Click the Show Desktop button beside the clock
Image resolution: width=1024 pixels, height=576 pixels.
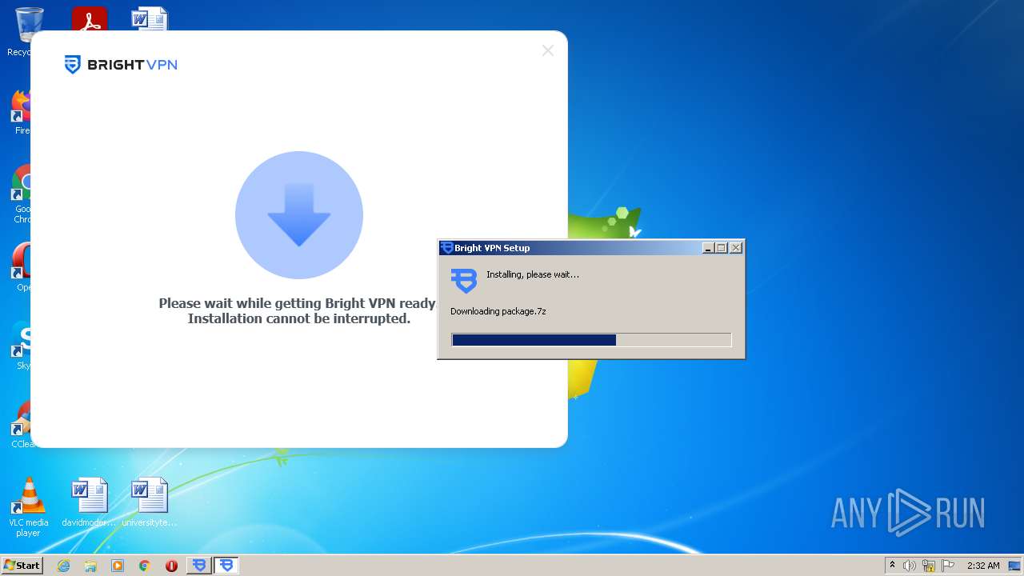(1016, 566)
